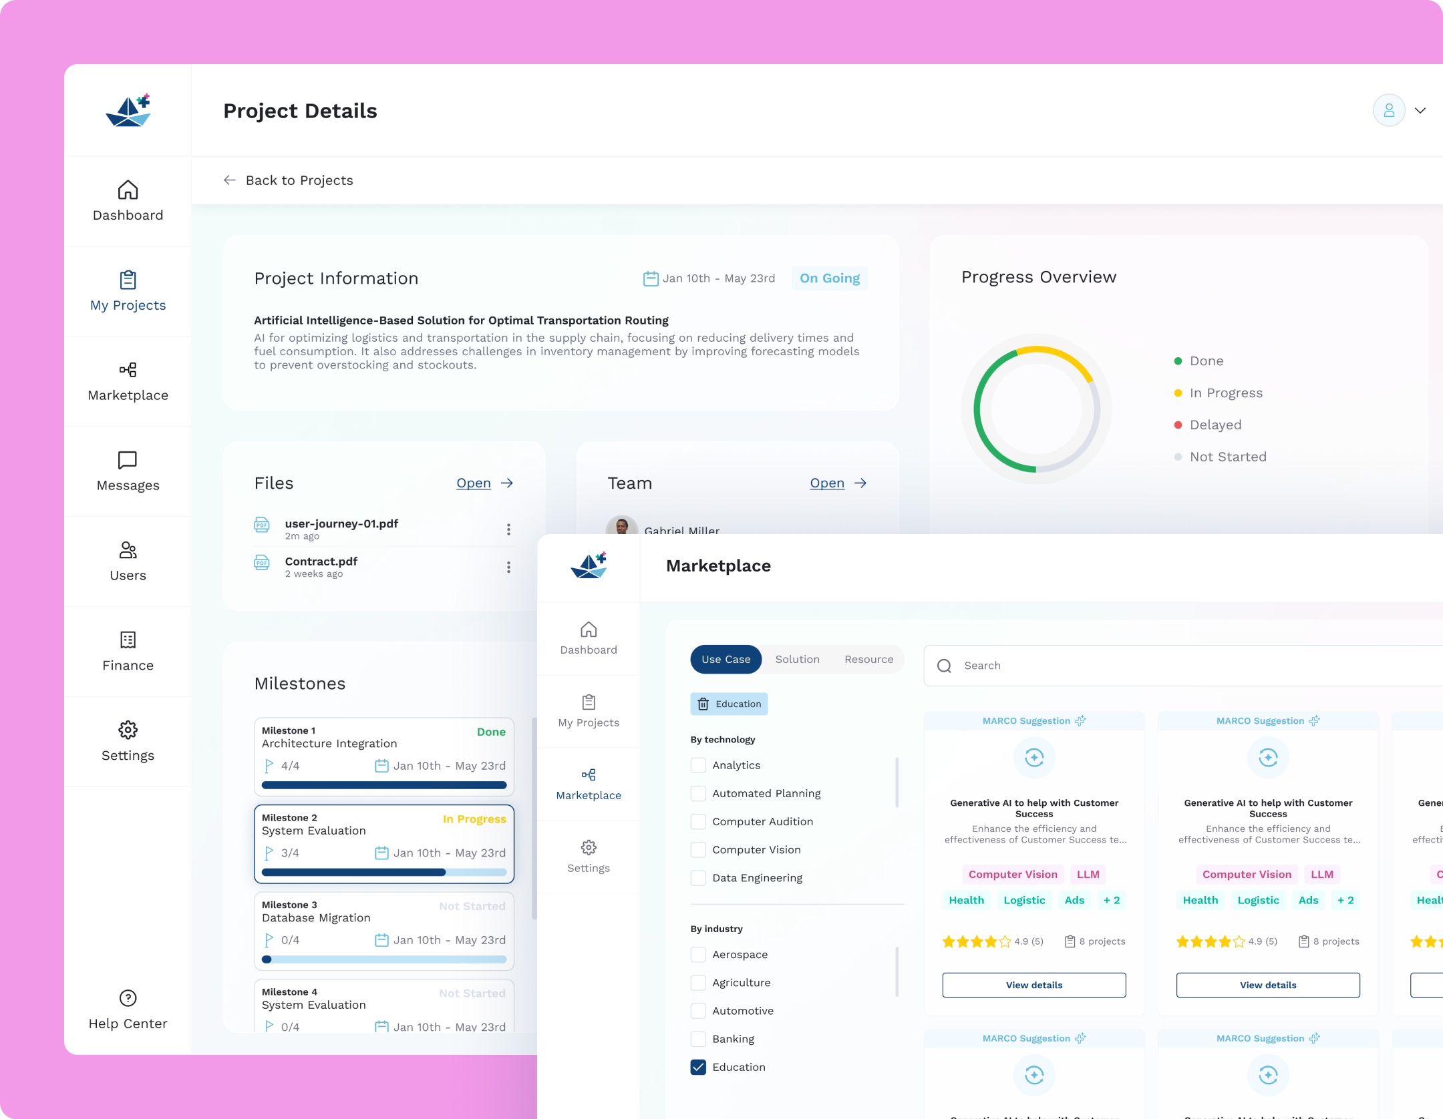Image resolution: width=1443 pixels, height=1119 pixels.
Task: Check the Automotive industry filter
Action: [x=698, y=1011]
